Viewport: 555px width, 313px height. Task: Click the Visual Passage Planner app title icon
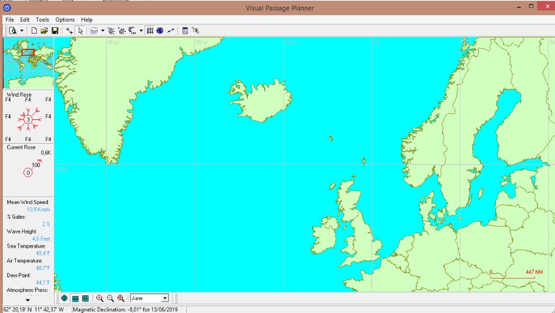[x=7, y=7]
